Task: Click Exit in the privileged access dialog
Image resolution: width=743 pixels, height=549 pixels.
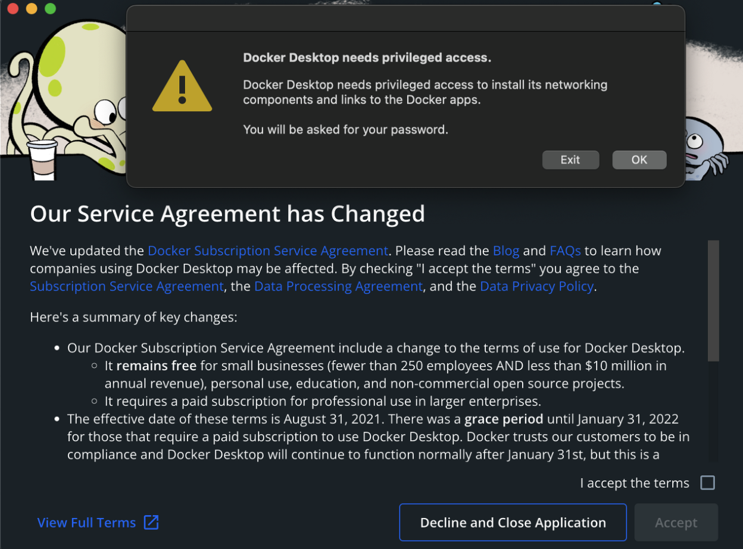Action: pyautogui.click(x=570, y=160)
